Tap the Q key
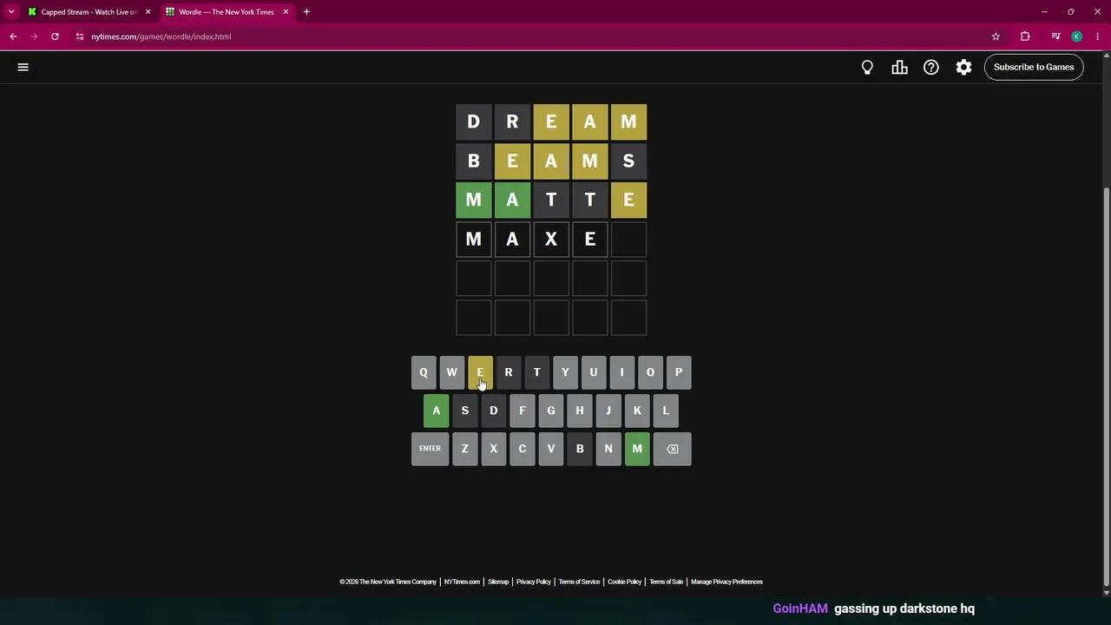This screenshot has width=1111, height=625. (x=424, y=372)
